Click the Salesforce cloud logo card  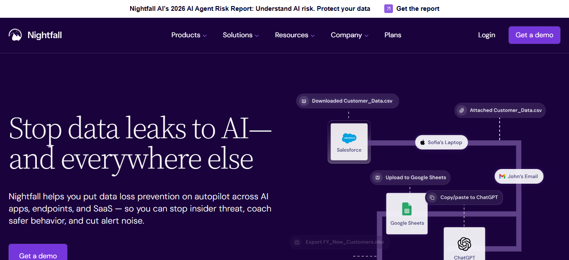coord(349,142)
